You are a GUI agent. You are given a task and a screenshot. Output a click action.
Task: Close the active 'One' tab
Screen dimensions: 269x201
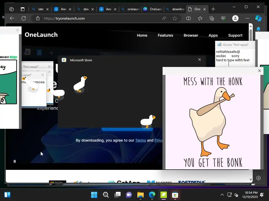coord(204,9)
